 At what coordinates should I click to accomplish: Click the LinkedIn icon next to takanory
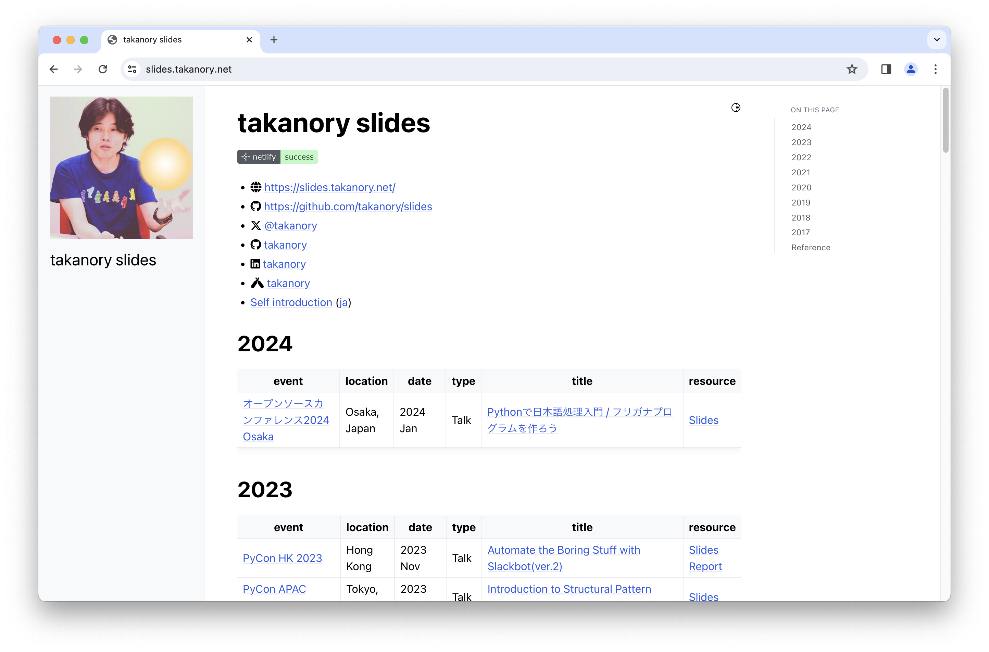coord(255,264)
